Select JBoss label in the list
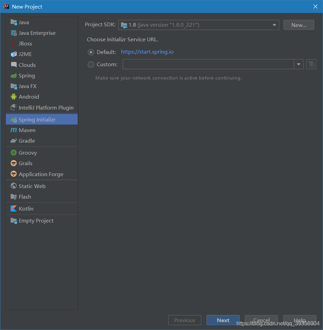Screen dimensions: 323x330 (x=25, y=44)
